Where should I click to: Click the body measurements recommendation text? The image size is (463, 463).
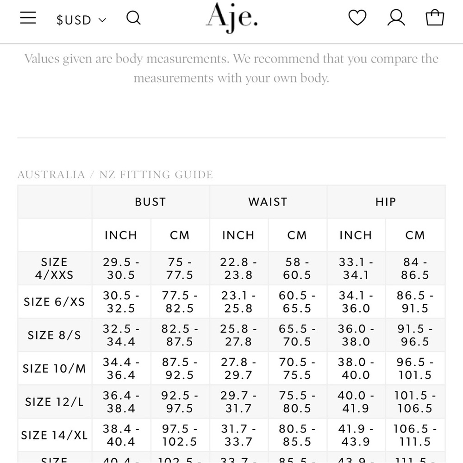[x=231, y=68]
